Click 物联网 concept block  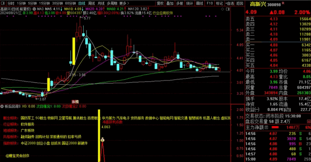point(53,118)
